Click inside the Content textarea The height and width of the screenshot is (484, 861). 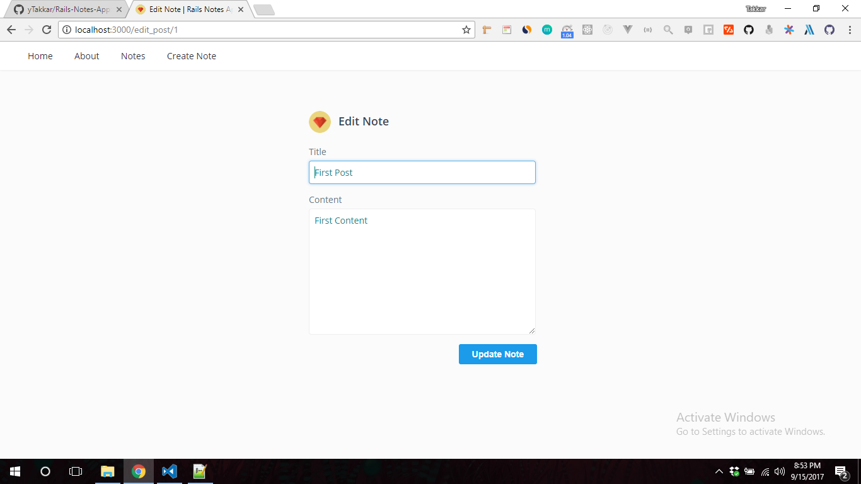coord(422,272)
